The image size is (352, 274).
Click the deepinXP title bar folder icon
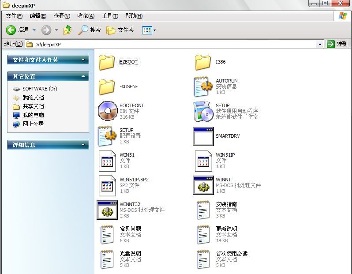(x=6, y=5)
